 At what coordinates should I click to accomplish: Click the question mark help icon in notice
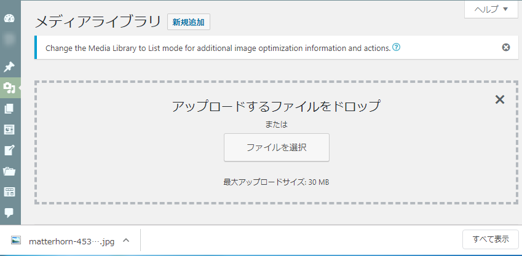(x=396, y=47)
